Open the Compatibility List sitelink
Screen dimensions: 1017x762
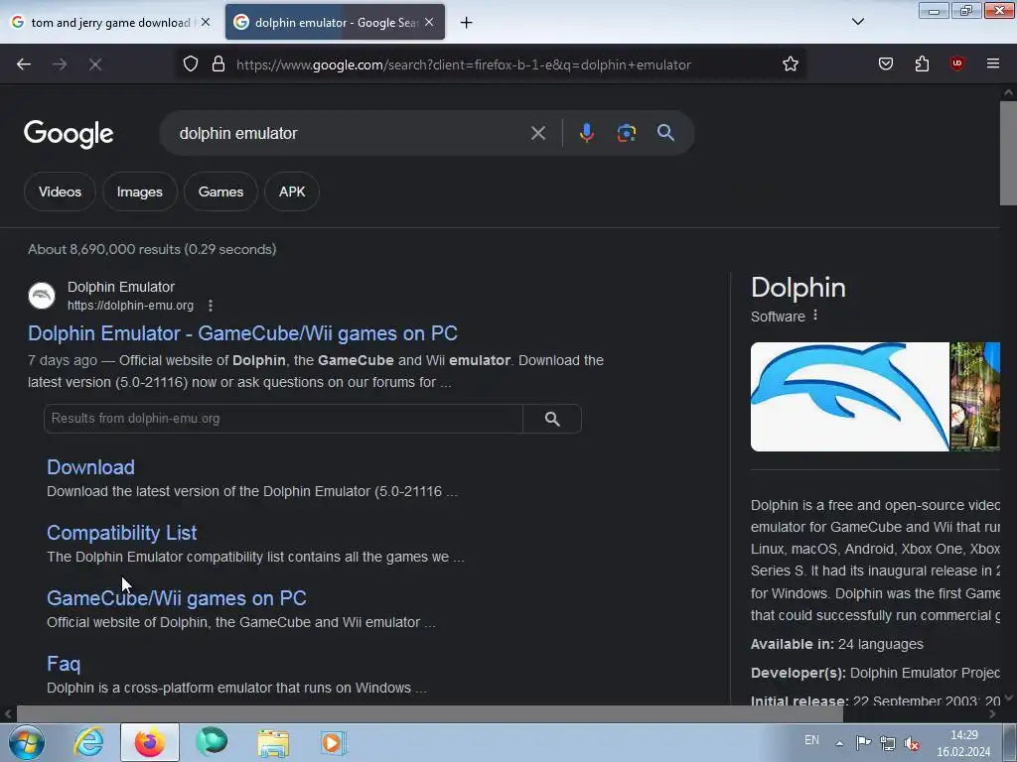pyautogui.click(x=122, y=533)
